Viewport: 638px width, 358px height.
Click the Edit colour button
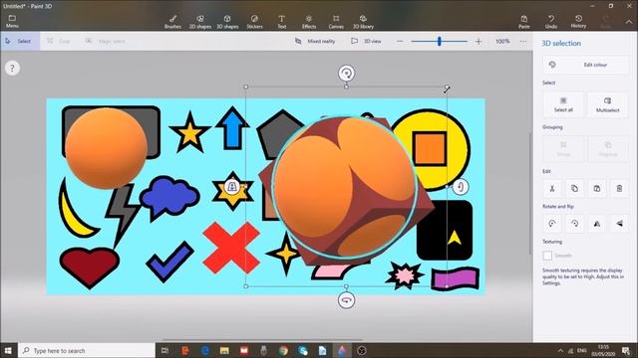(x=585, y=65)
